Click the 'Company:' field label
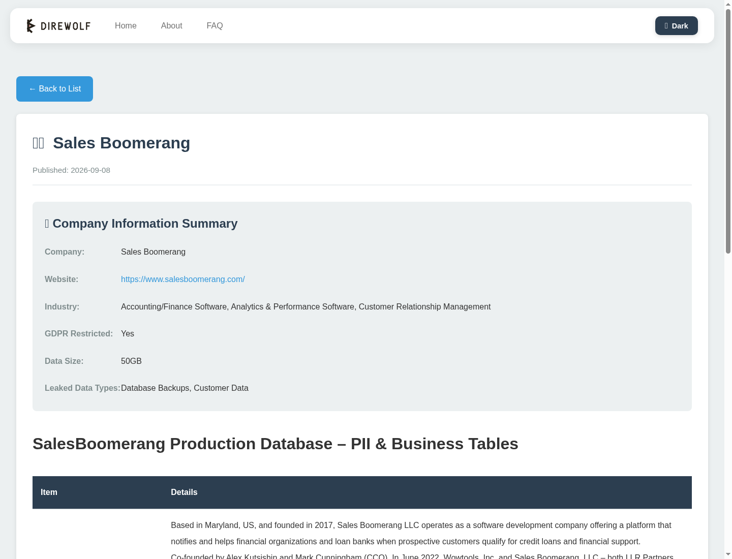Viewport: 732px width, 559px height. click(x=65, y=252)
